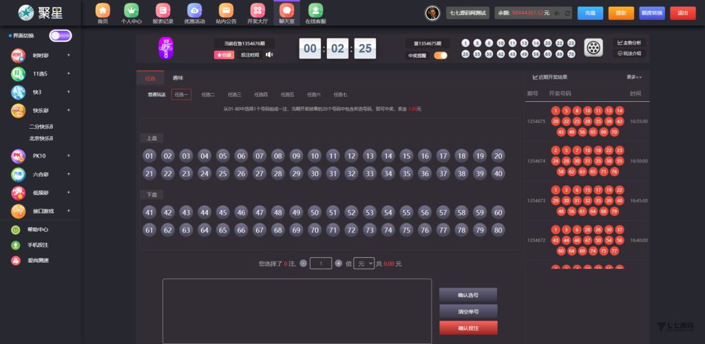This screenshot has width=705, height=344.
Task: Open the 元 currency unit dropdown
Action: tap(364, 264)
